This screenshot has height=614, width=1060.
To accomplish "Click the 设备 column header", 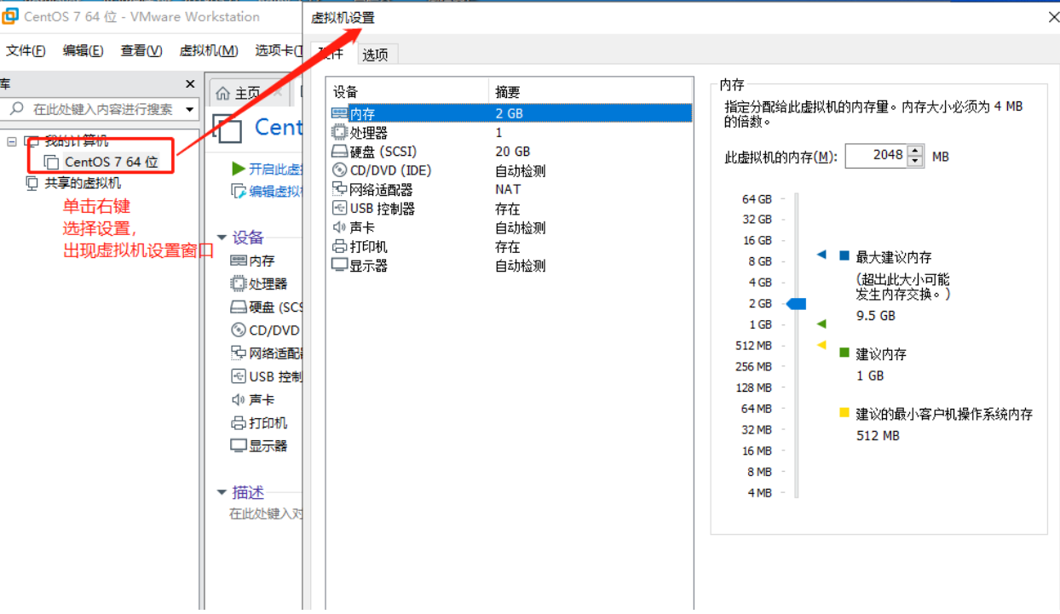I will [x=407, y=92].
